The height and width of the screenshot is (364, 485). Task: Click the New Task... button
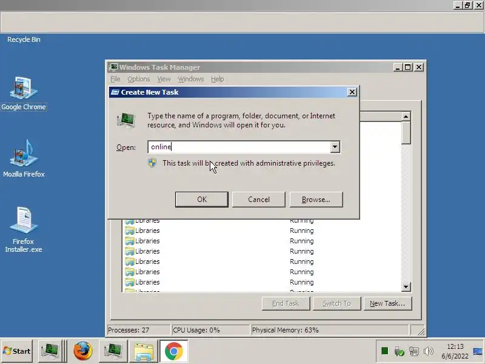pos(388,303)
